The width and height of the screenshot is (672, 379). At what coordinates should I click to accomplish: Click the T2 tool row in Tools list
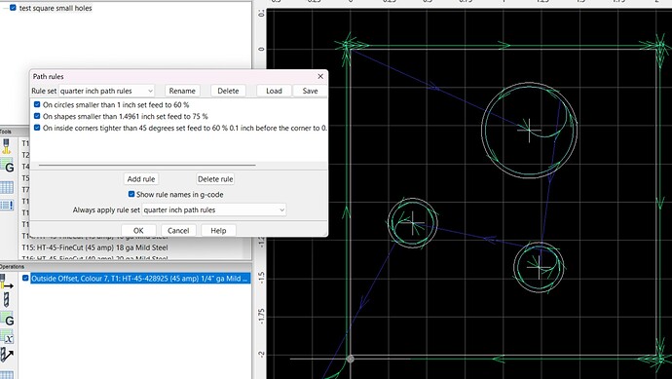tap(25, 155)
